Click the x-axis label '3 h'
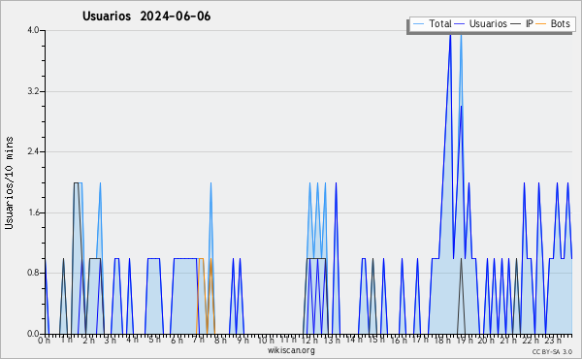The image size is (582, 359). tap(111, 340)
